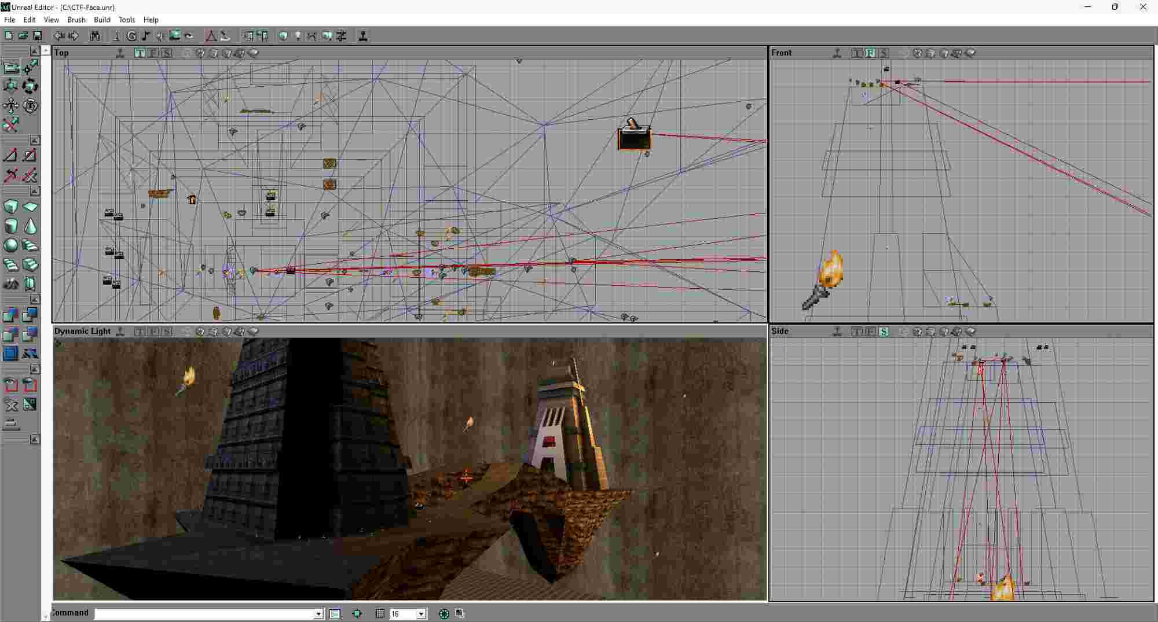Open the Brush menu
1158x622 pixels.
tap(76, 20)
